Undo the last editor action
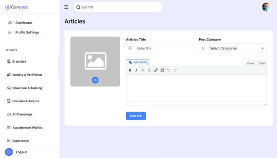This screenshot has height=158, width=277. (x=169, y=70)
